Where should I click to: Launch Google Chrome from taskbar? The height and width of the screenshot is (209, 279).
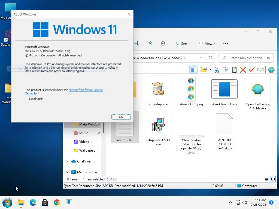57,202
